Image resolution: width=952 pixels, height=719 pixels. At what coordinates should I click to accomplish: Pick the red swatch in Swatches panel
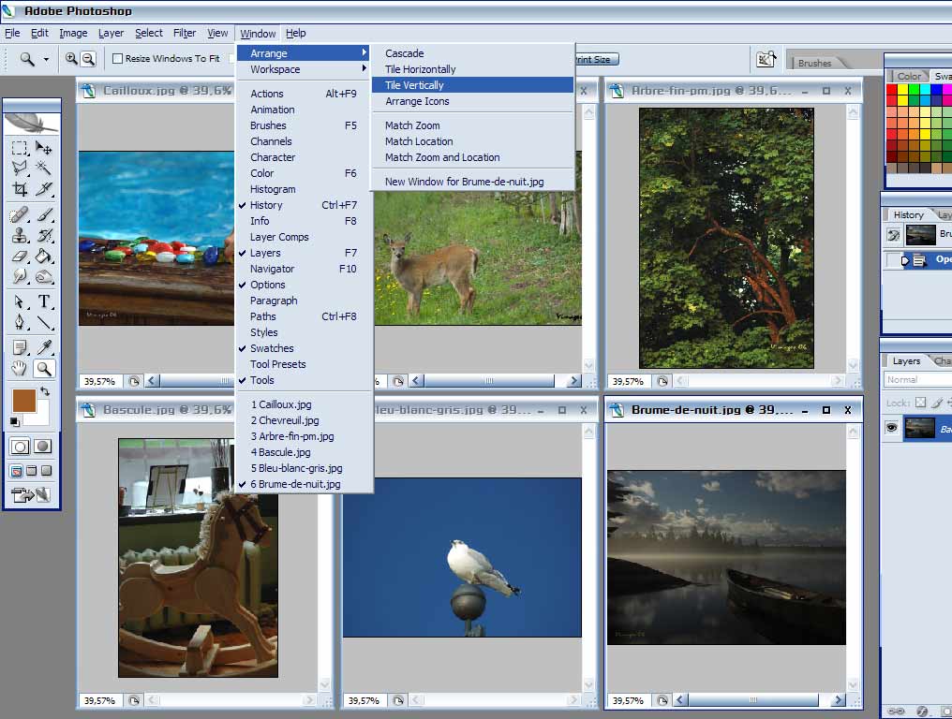click(x=892, y=90)
